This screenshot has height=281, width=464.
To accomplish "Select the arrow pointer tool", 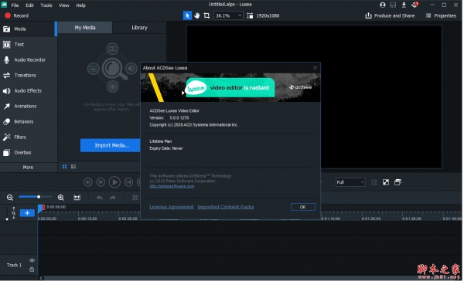I will (187, 15).
